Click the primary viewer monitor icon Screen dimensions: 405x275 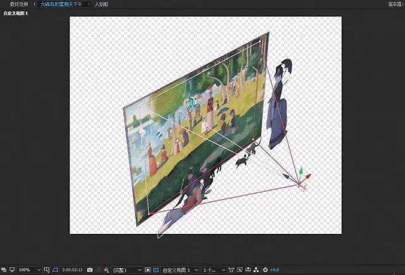12,270
